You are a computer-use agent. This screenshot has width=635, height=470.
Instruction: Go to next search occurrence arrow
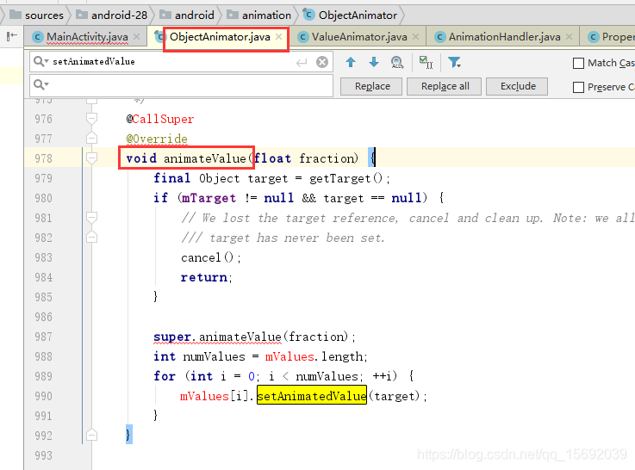[374, 62]
